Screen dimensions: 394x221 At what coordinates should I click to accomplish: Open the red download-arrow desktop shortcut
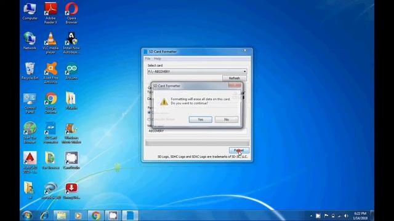pyautogui.click(x=71, y=190)
